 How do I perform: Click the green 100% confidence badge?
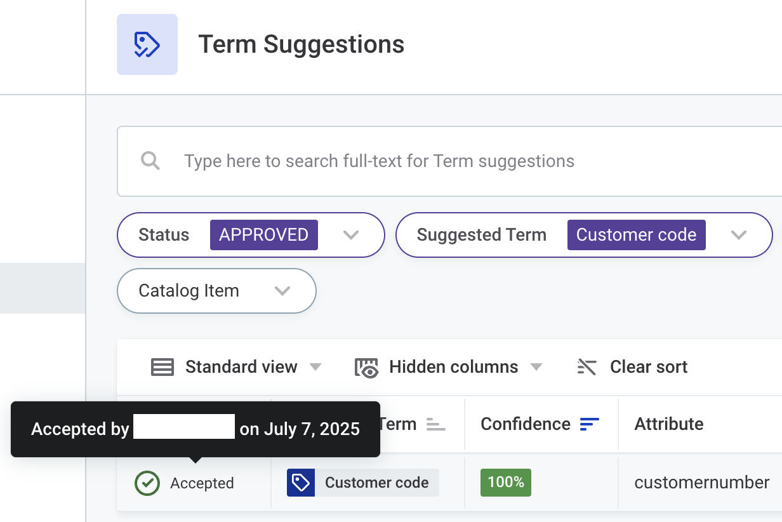coord(505,482)
